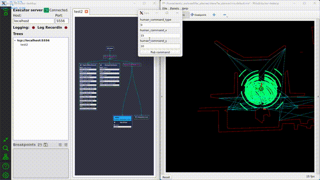The image size is (320, 180).
Task: Switch to the test2 tab
Action: point(78,11)
